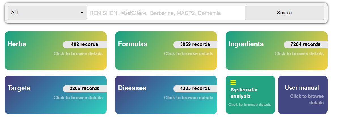Click the 3959 records badge
This screenshot has width=344, height=122.
tap(195, 44)
